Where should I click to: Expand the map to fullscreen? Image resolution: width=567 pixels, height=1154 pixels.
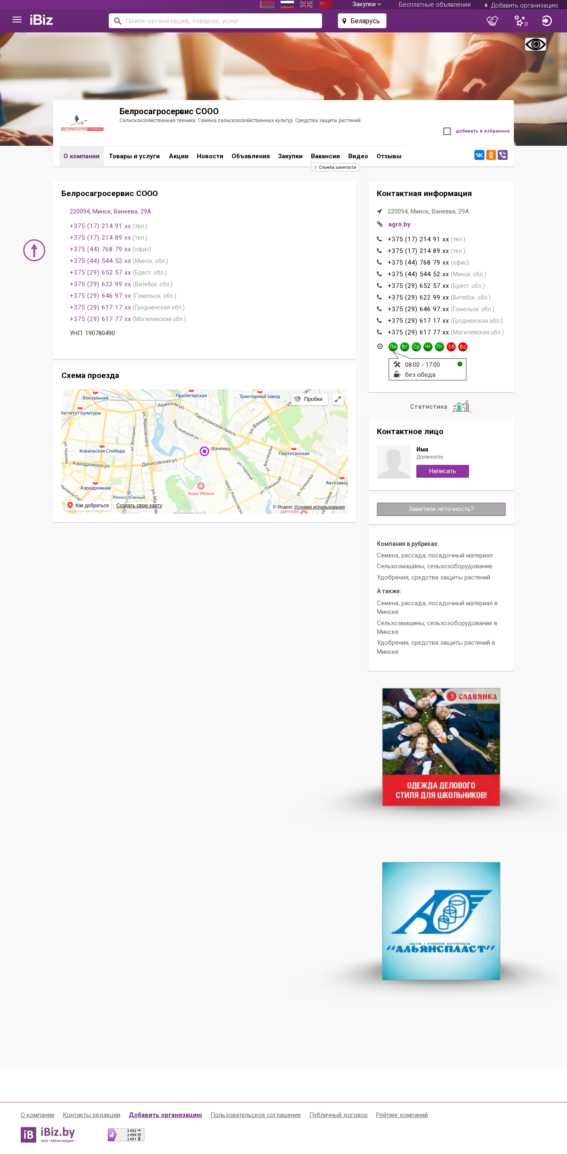[x=338, y=399]
